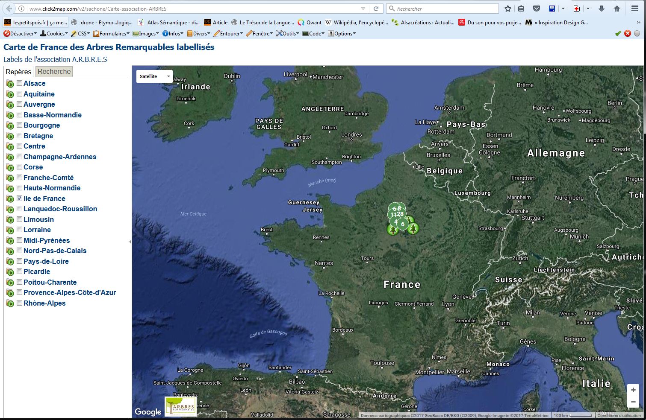Enable the Bretagne region checkbox
This screenshot has height=420, width=646.
(x=19, y=136)
